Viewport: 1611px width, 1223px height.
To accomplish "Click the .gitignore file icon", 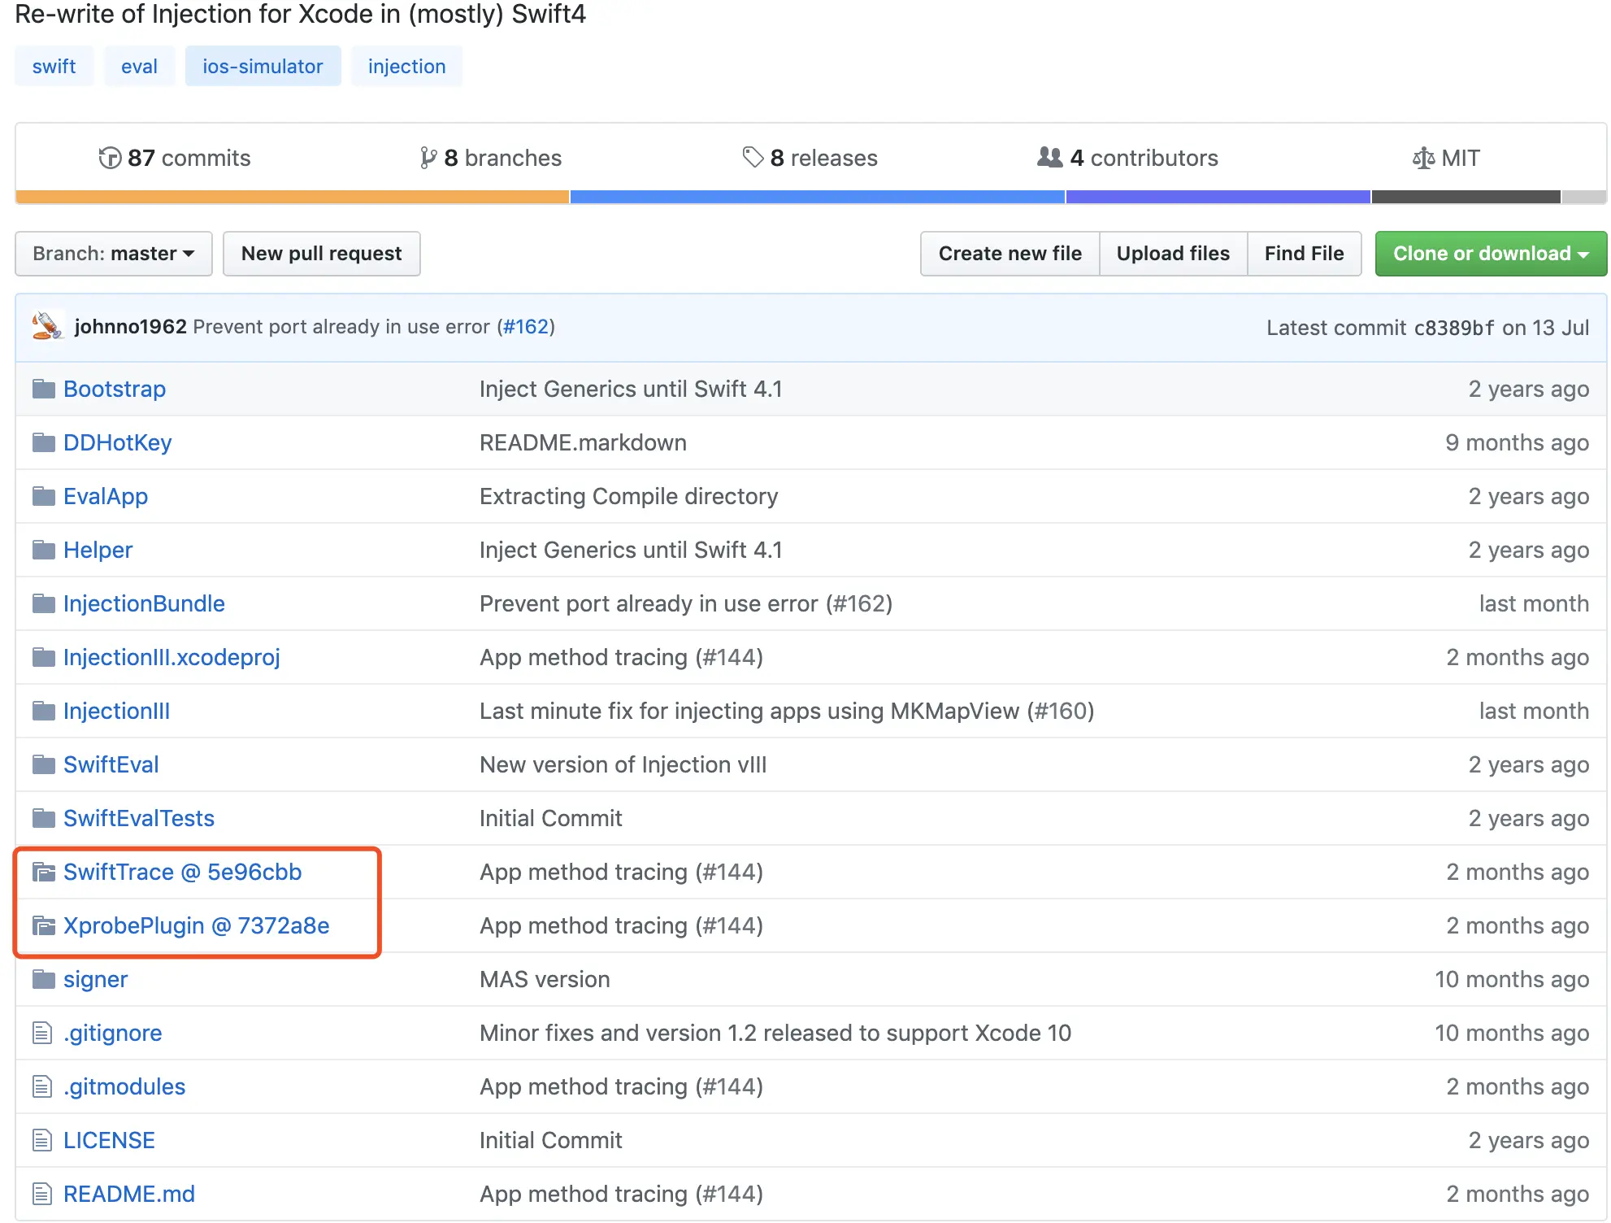I will [x=42, y=1033].
